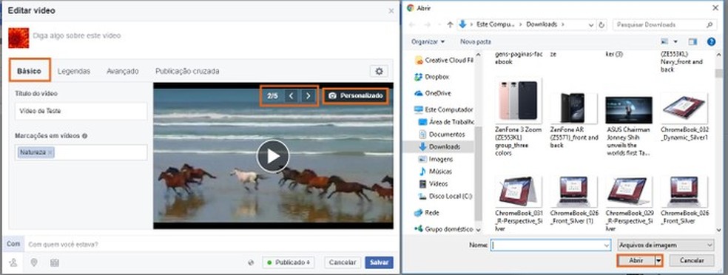This screenshot has height=275, width=728.
Task: Play the horse video preview
Action: click(x=272, y=156)
